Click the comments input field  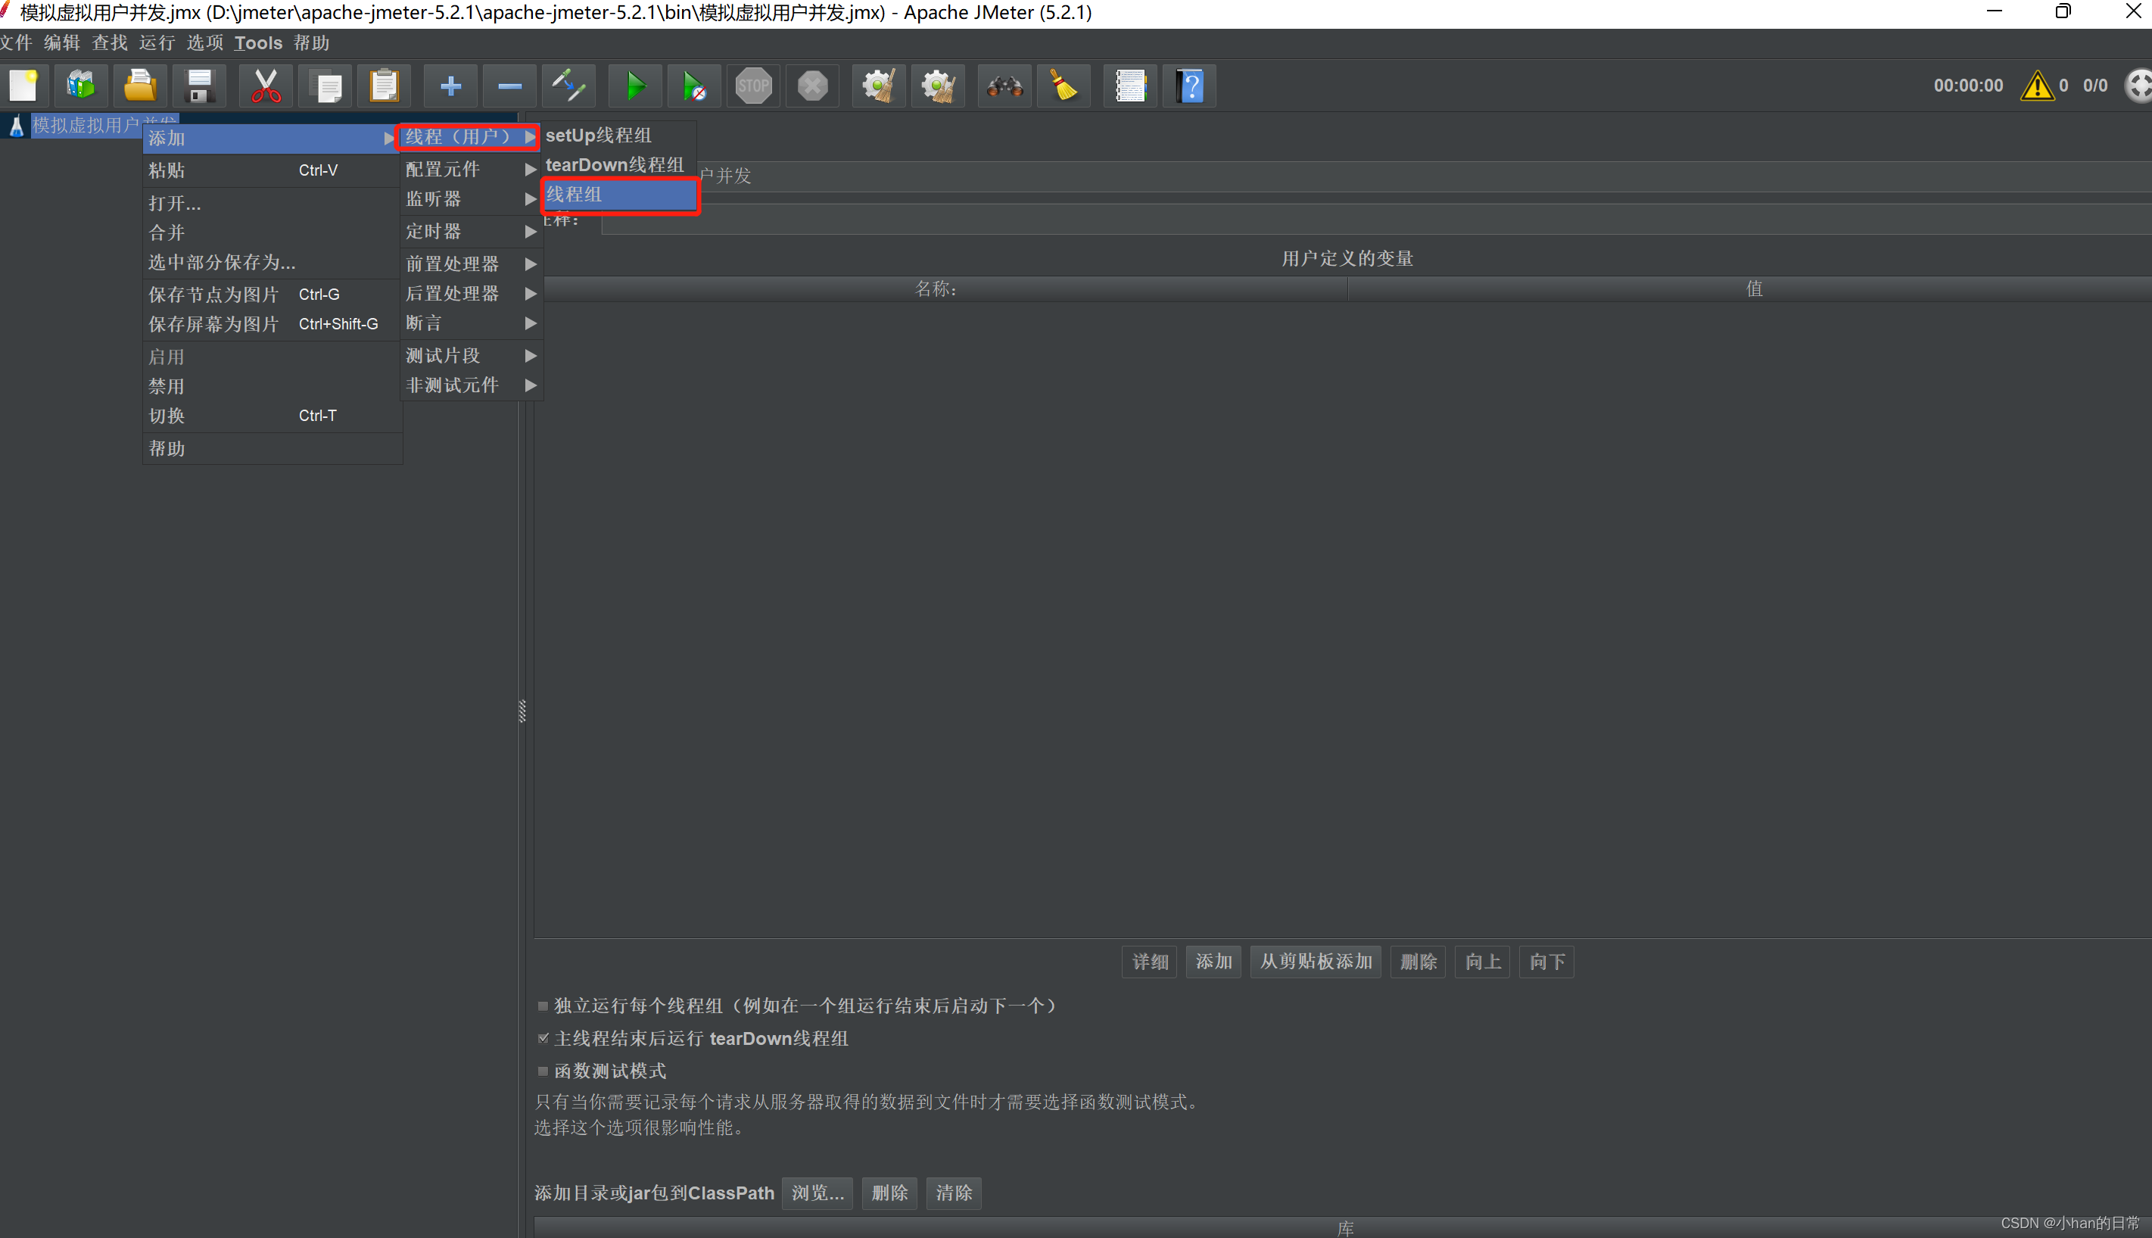[1377, 220]
